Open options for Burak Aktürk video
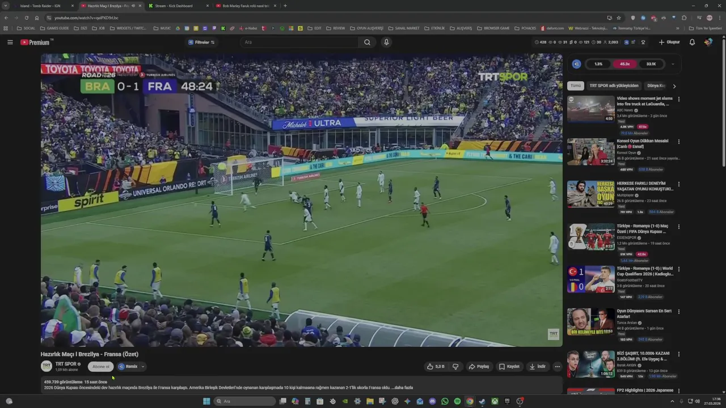726x408 pixels. pos(678,354)
